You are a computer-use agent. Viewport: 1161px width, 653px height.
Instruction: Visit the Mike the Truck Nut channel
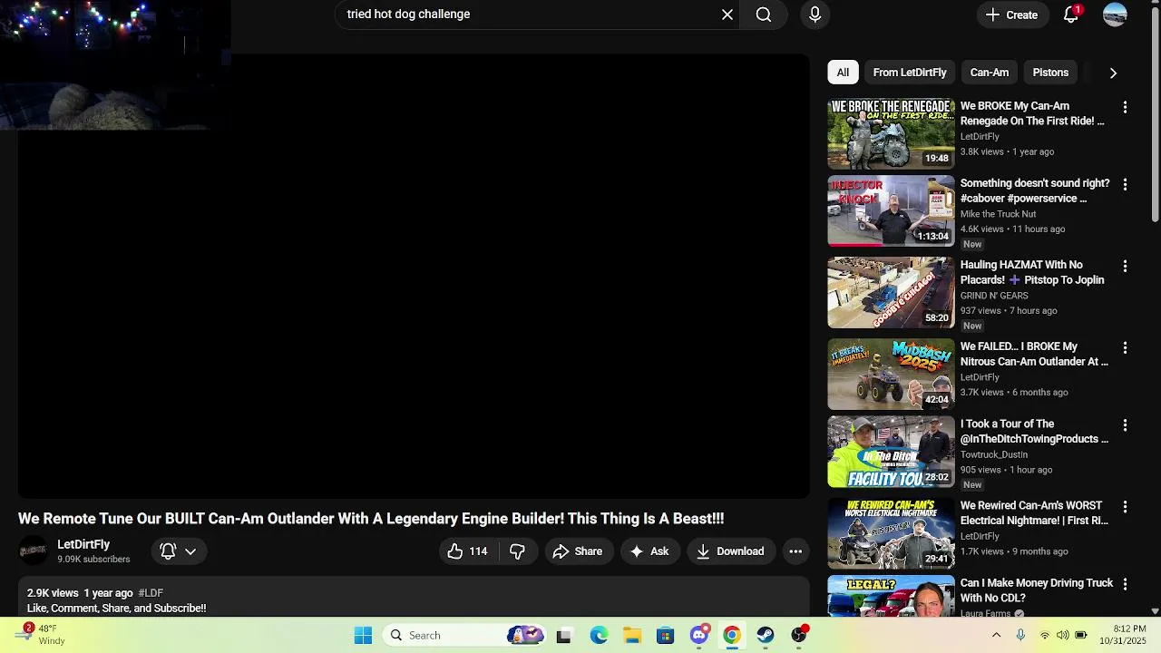tap(998, 214)
